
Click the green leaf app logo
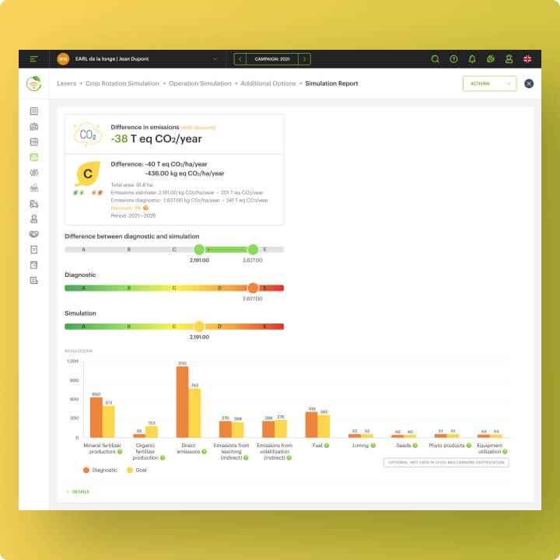[33, 83]
